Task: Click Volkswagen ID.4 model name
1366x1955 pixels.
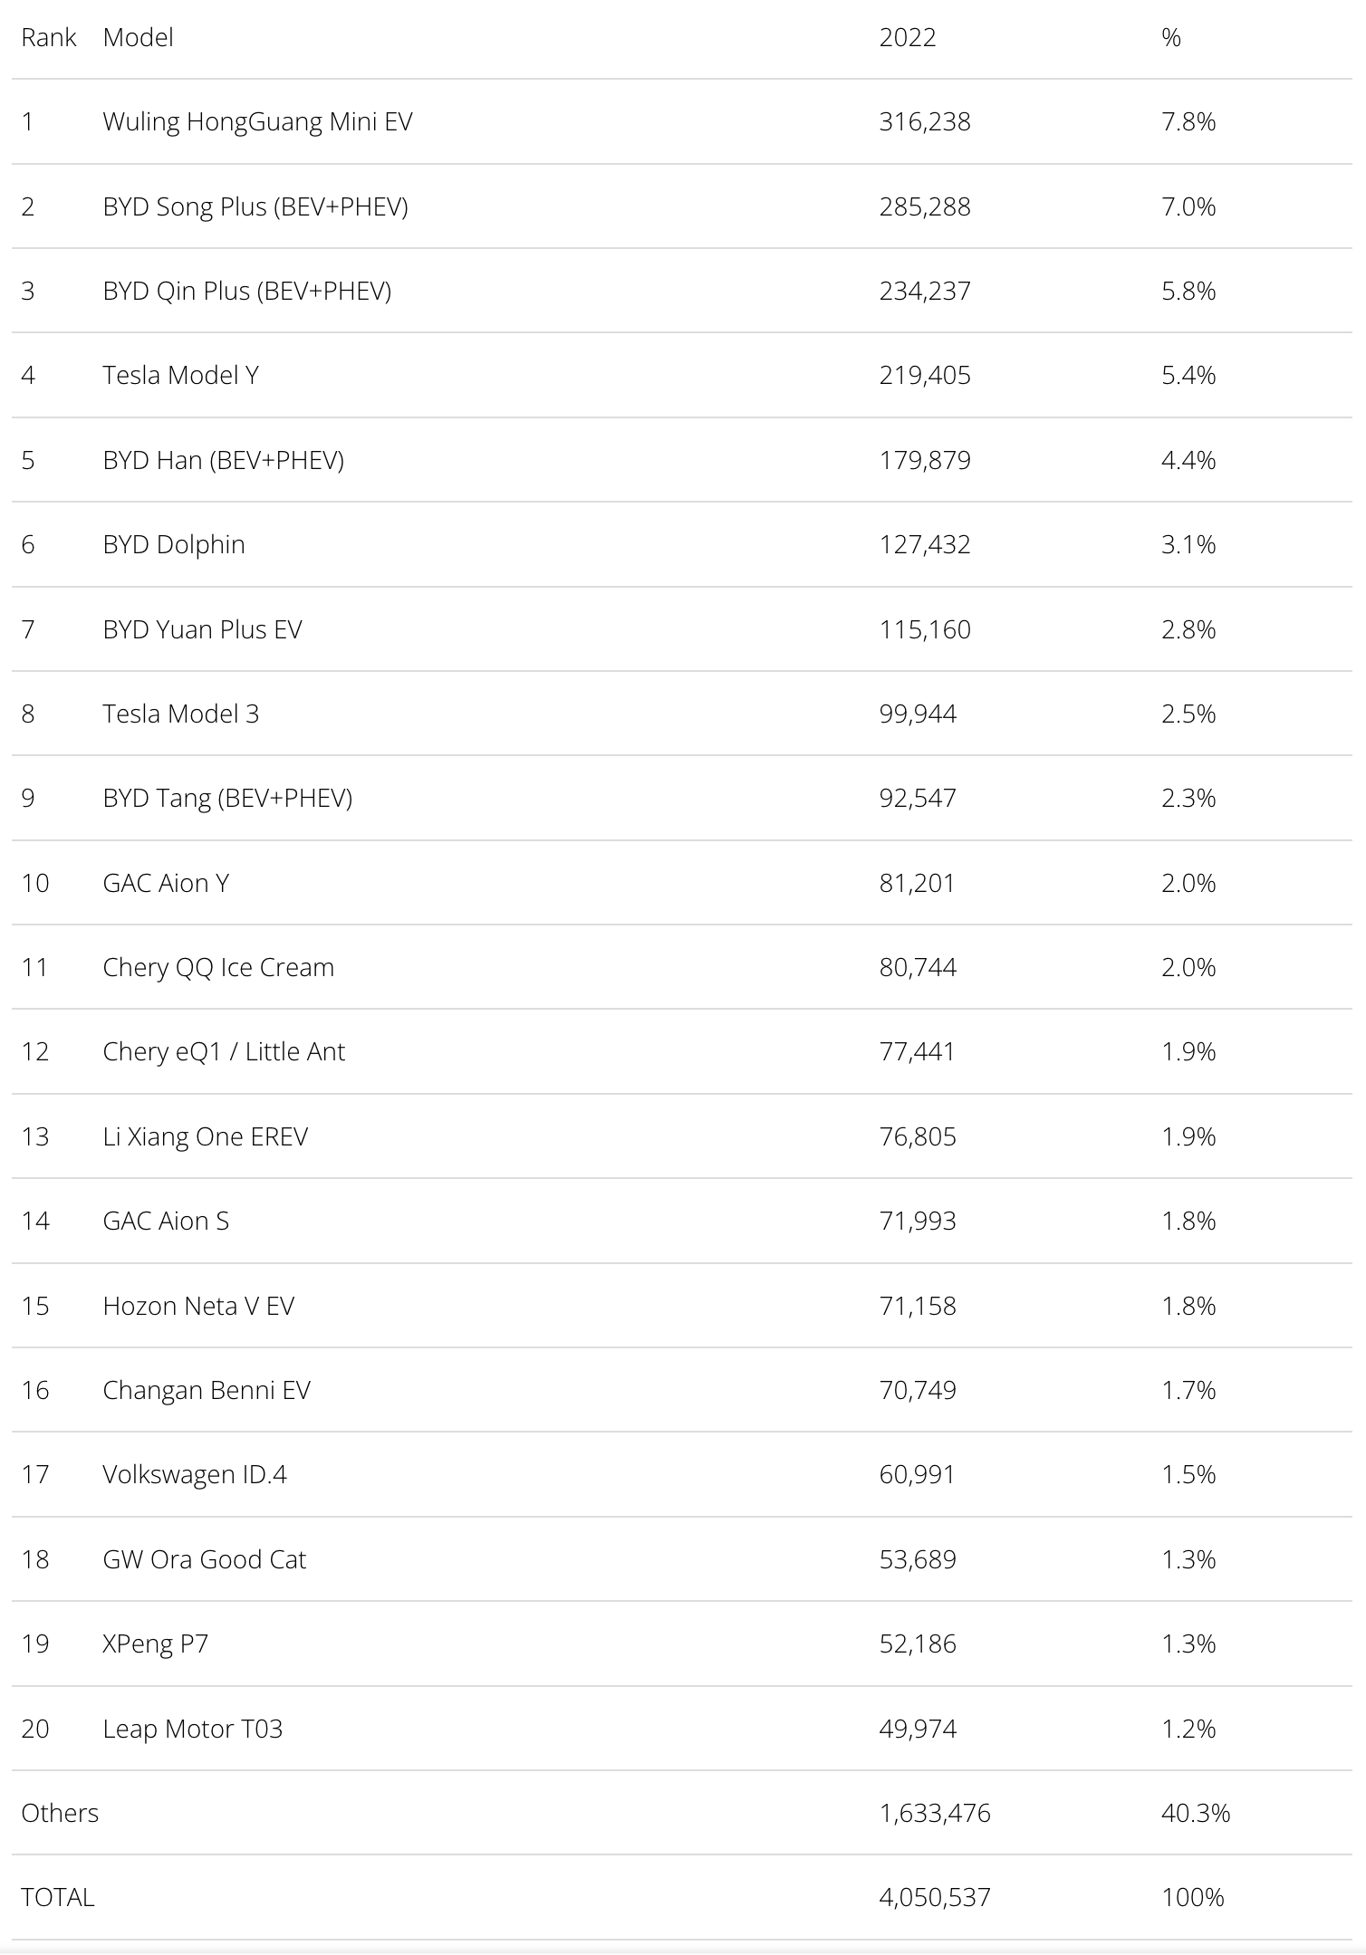Action: pos(195,1474)
